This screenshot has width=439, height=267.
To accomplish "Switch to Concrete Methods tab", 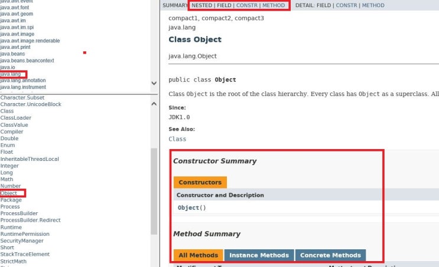I will tap(330, 255).
